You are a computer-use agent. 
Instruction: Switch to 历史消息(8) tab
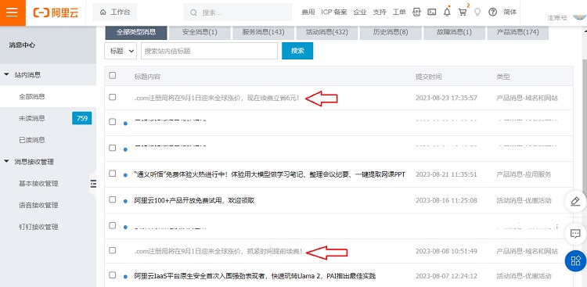[x=391, y=32]
